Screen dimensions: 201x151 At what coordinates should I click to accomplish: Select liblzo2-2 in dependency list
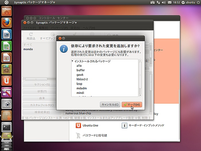[82, 79]
